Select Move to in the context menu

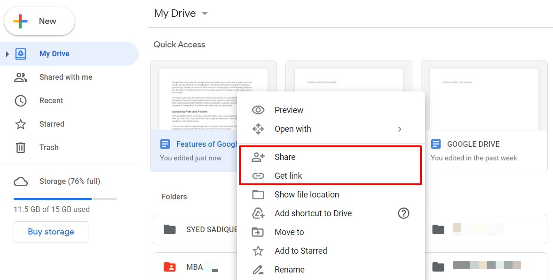pyautogui.click(x=331, y=232)
